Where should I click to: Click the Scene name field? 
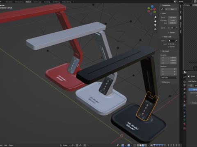(185, 1)
